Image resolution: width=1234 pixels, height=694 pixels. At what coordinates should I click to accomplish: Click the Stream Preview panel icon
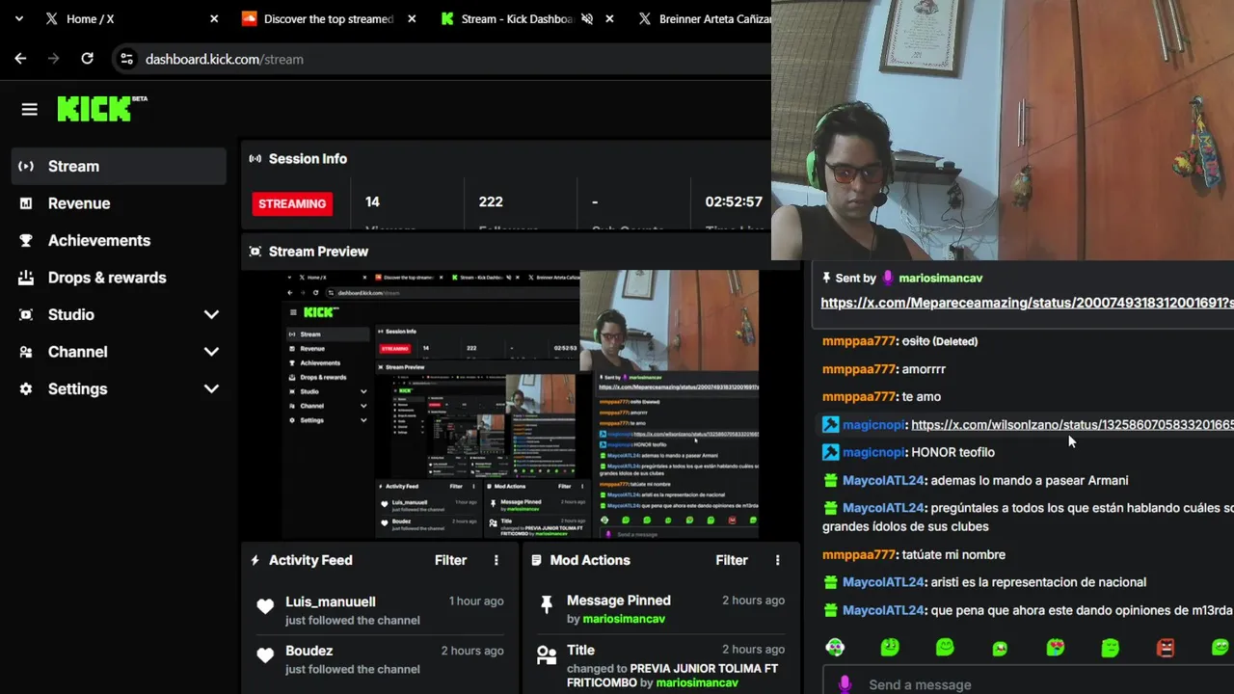pos(255,252)
